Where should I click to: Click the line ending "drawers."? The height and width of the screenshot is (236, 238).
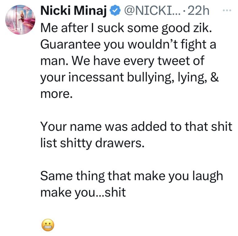click(93, 143)
